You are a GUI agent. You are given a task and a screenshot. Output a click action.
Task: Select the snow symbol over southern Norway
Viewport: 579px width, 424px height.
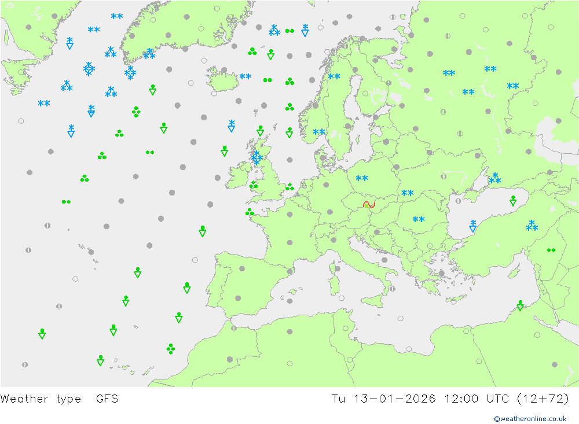click(x=319, y=132)
